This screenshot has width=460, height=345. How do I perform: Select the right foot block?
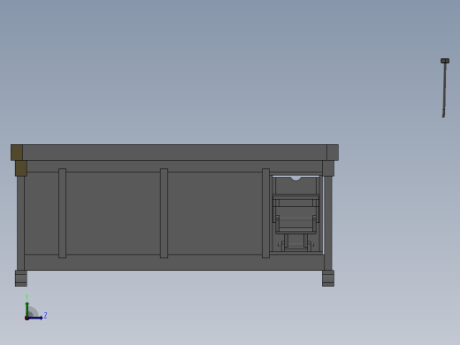(328, 279)
